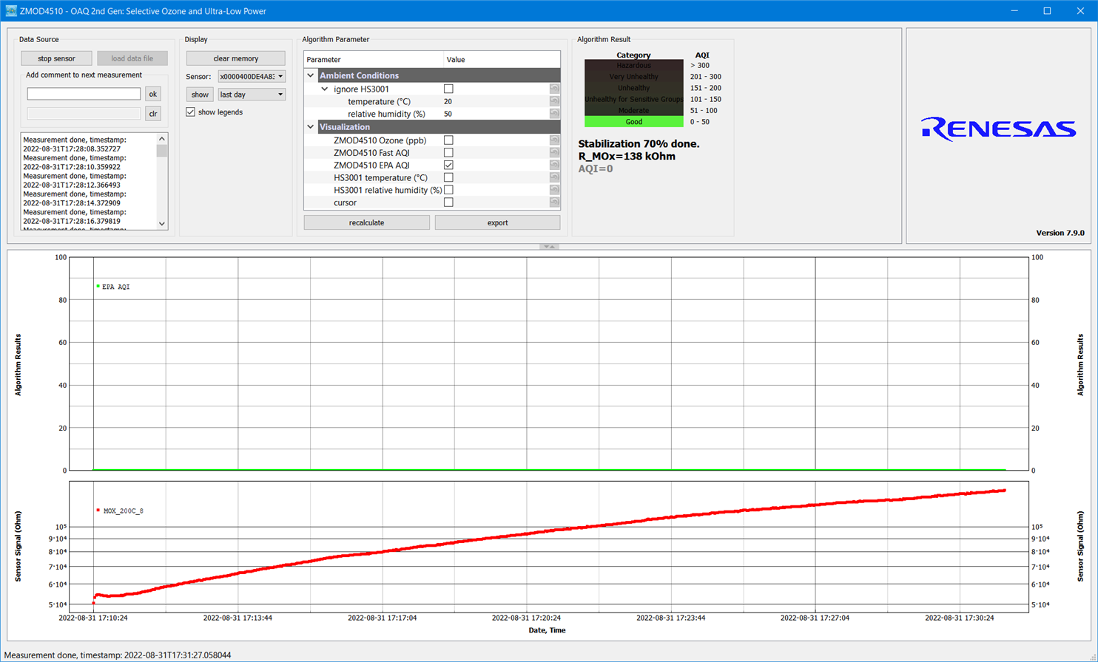Click the Good category color bar
This screenshot has width=1098, height=662.
click(x=633, y=122)
